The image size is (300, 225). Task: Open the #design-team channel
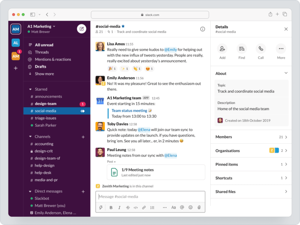[x=57, y=104]
